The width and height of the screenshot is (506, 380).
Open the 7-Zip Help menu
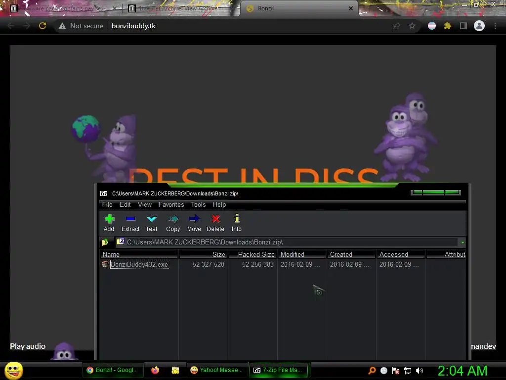coord(219,204)
